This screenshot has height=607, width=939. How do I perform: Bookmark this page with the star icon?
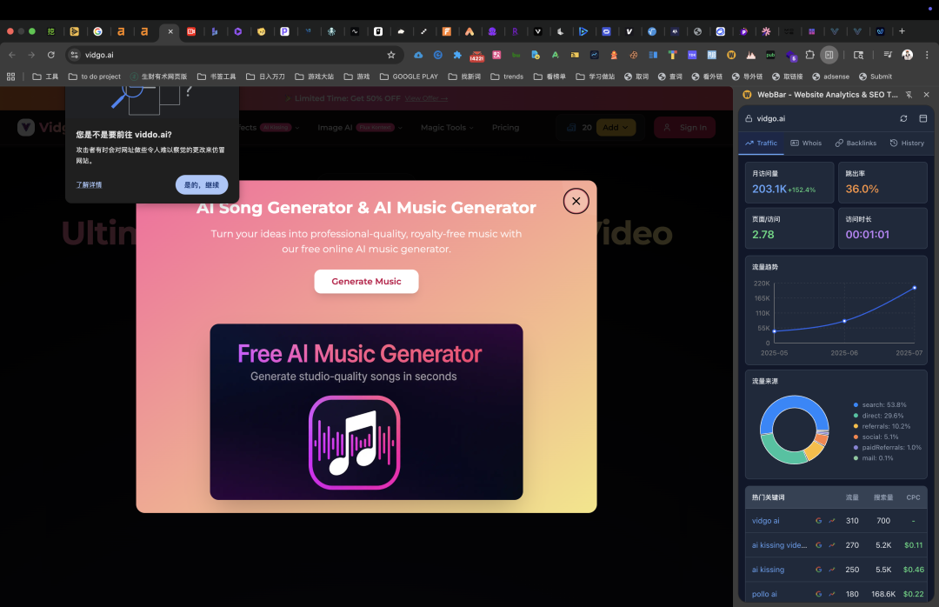click(x=391, y=55)
